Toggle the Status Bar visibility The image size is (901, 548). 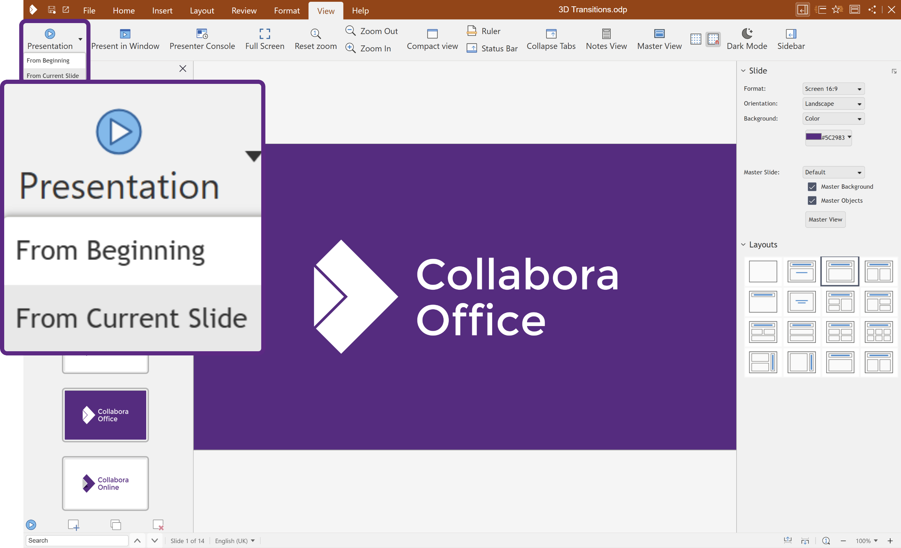pyautogui.click(x=492, y=48)
